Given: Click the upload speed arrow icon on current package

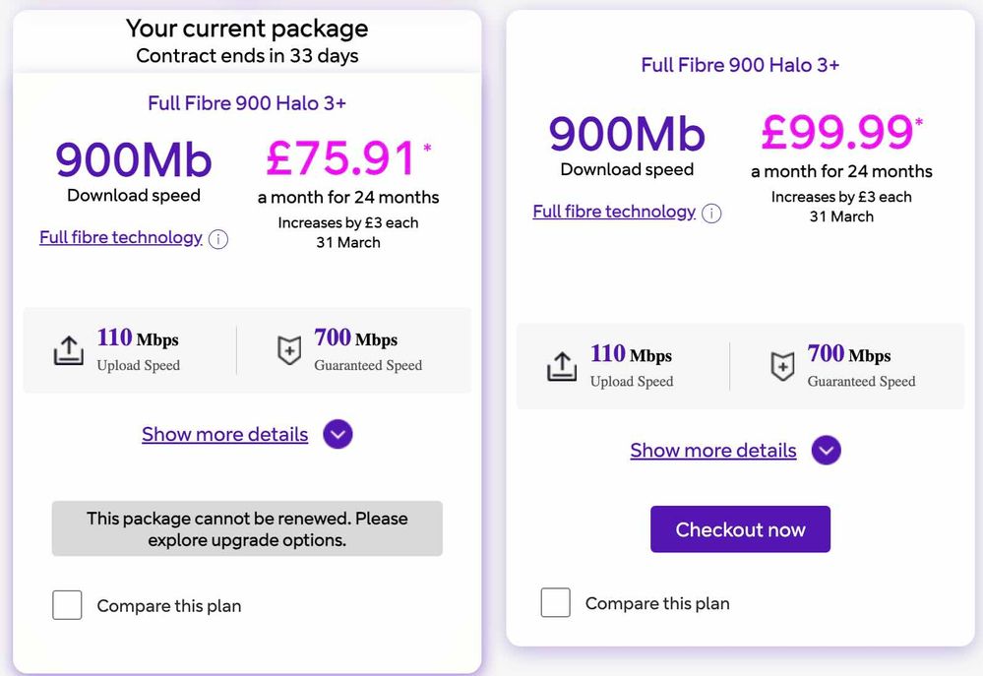Looking at the screenshot, I should [x=68, y=348].
